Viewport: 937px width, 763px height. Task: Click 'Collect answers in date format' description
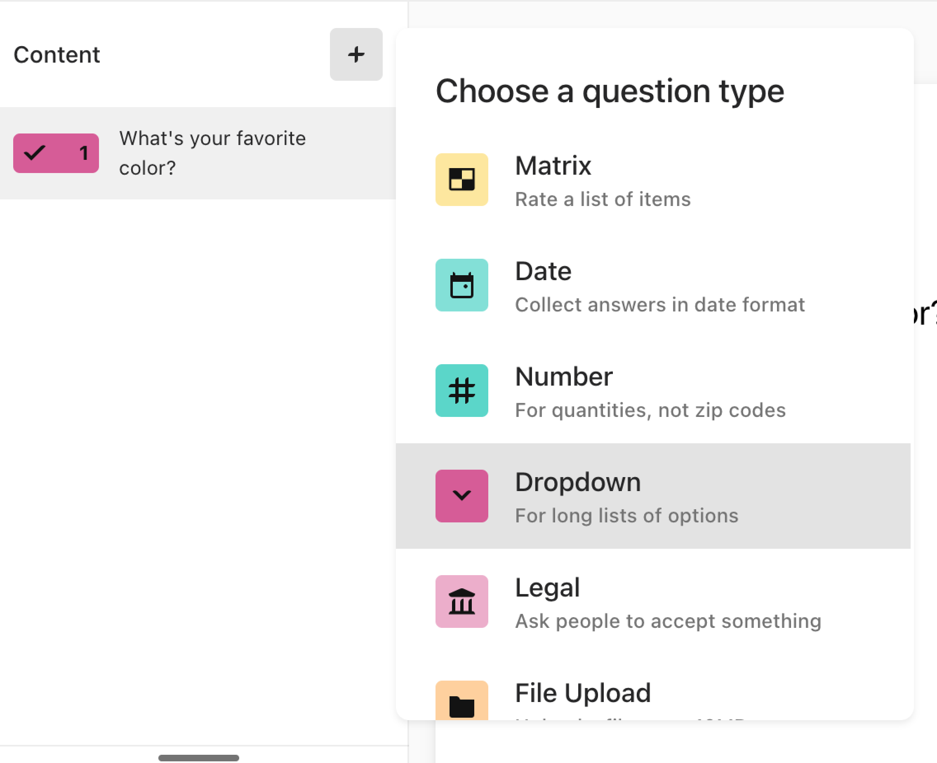pos(660,304)
